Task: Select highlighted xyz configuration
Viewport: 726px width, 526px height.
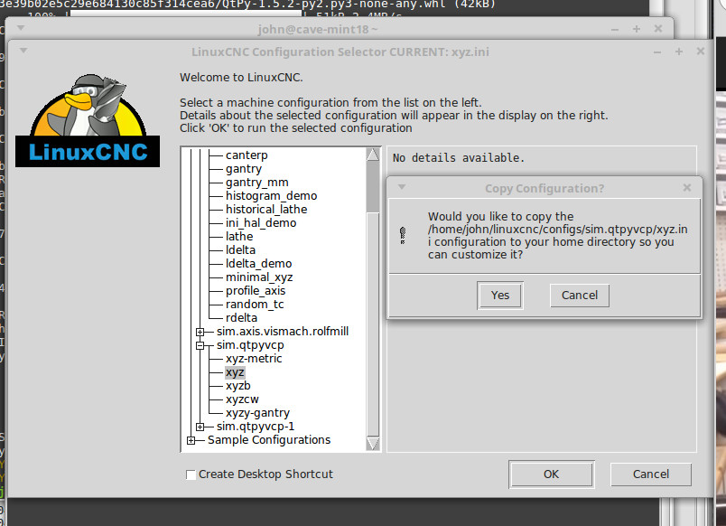Action: pyautogui.click(x=235, y=372)
